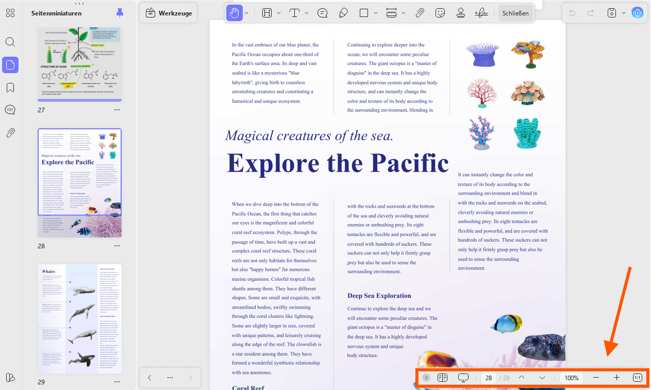
Task: Zoom out with the minus button
Action: 596,378
